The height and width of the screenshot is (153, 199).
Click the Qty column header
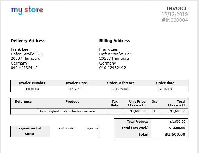[154, 102]
